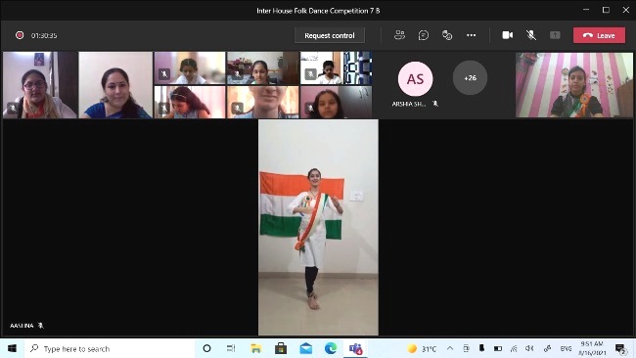Screen dimensions: 636x358
Task: Open the 9:51 AM clock and date
Action: 592,348
